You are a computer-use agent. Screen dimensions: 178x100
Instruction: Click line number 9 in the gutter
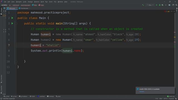click(x=9, y=56)
